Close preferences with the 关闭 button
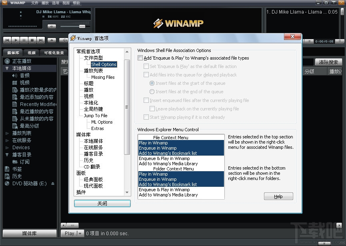Image resolution: width=346 pixels, height=246 pixels. 102,203
